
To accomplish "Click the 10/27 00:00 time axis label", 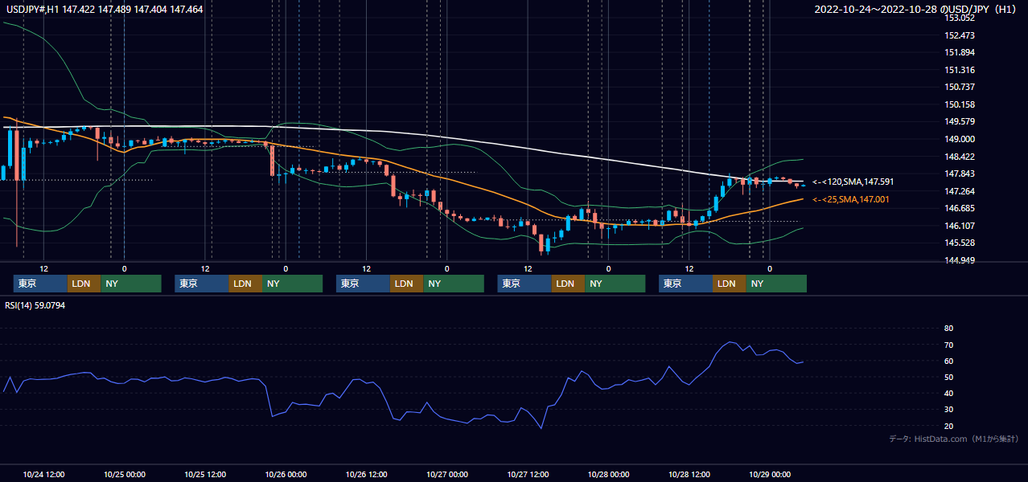I will pyautogui.click(x=447, y=474).
